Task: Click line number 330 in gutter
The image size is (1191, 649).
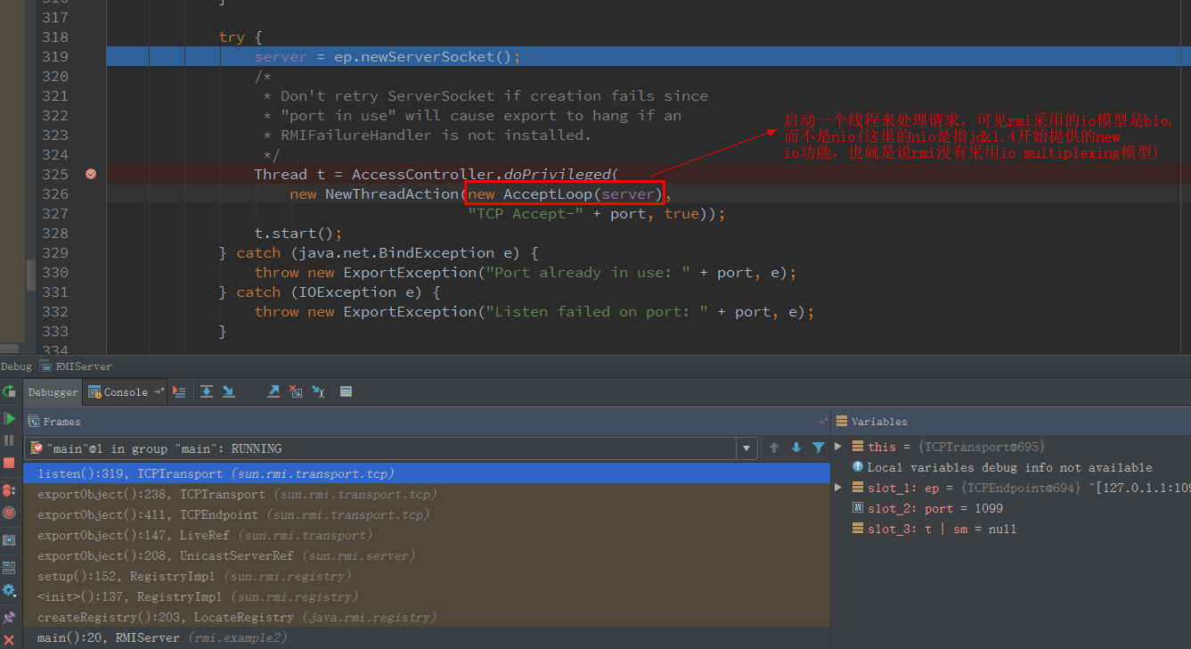Action: pyautogui.click(x=55, y=272)
